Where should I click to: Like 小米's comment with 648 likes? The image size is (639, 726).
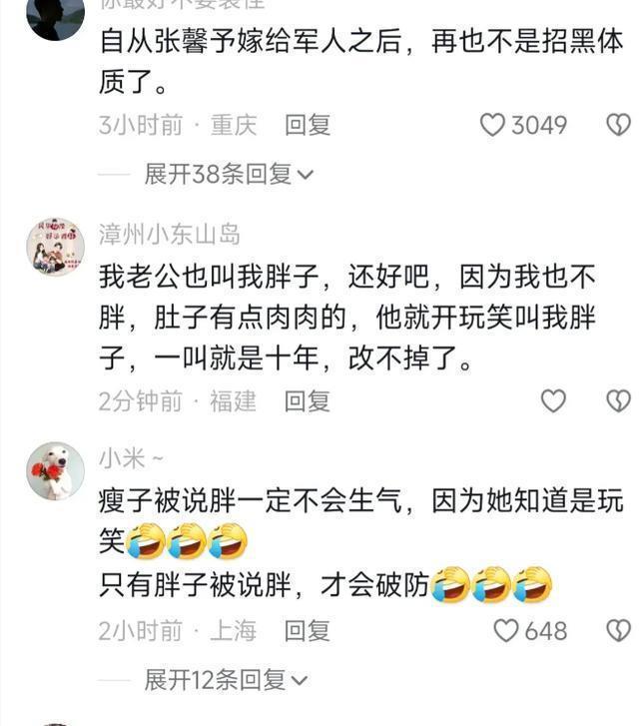pyautogui.click(x=505, y=630)
